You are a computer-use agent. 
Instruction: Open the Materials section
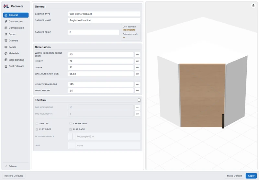pos(16,53)
